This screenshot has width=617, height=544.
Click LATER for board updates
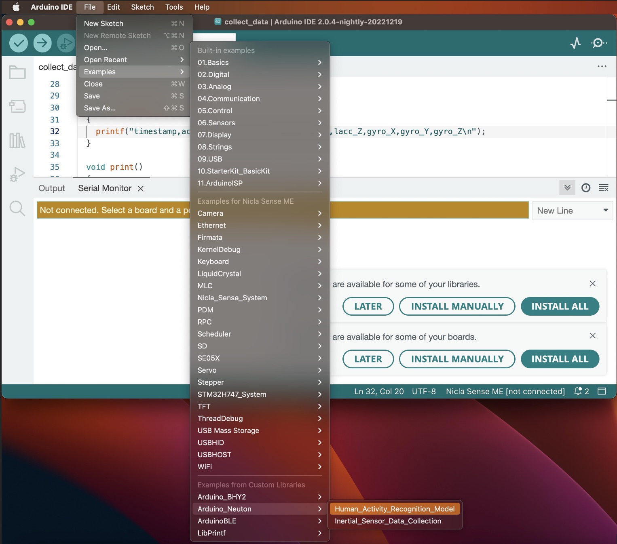(x=368, y=359)
